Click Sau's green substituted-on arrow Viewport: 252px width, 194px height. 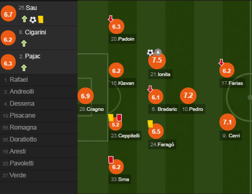24,19
